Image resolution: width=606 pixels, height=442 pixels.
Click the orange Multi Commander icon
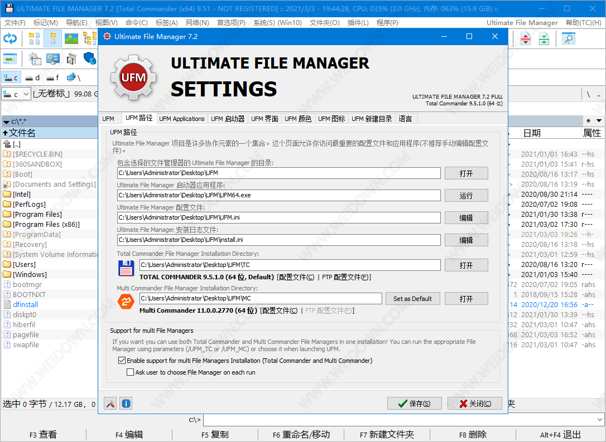click(x=126, y=302)
